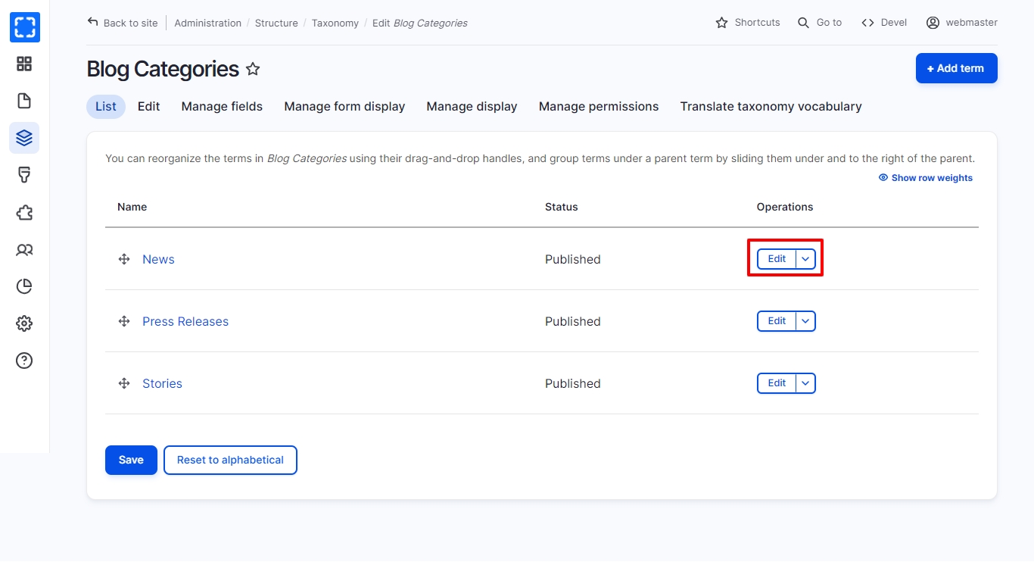The width and height of the screenshot is (1034, 562).
Task: Open the Content page icon in sidebar
Action: click(x=24, y=101)
